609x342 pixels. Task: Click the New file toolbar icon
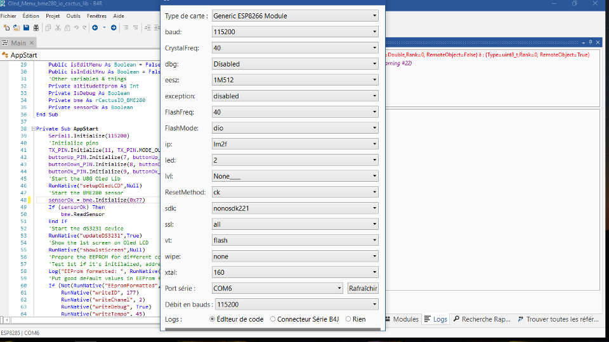[x=6, y=27]
